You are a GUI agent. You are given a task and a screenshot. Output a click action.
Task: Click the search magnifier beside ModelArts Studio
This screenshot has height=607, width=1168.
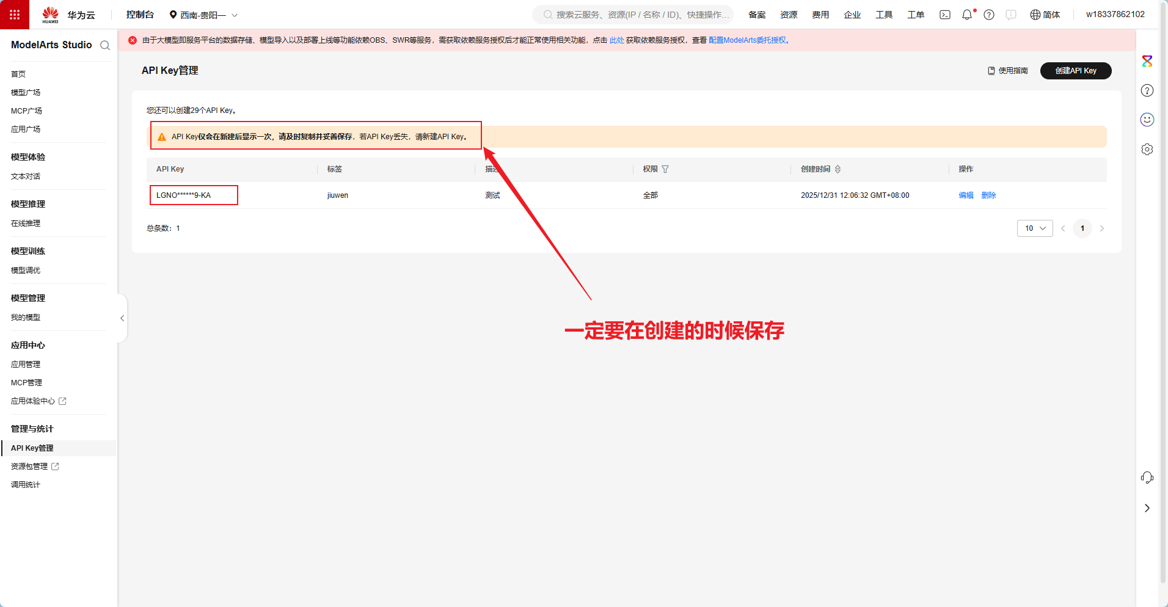[x=105, y=45]
